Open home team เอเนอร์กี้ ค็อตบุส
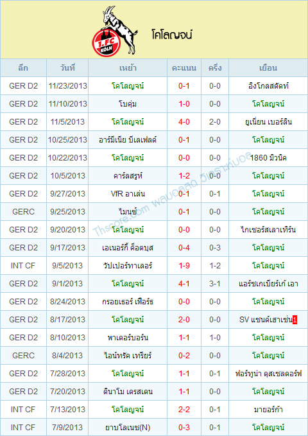 [128, 248]
